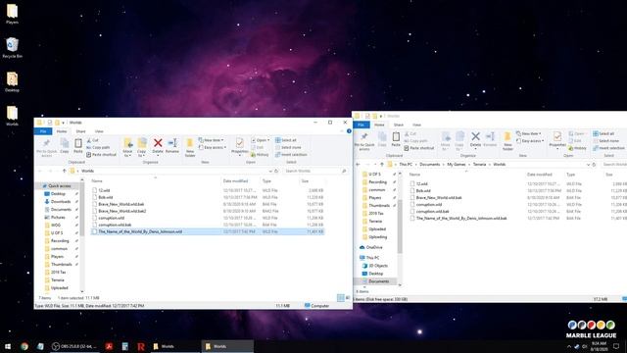The width and height of the screenshot is (627, 353).
Task: Click History in the My Games window ribbon
Action: (x=577, y=148)
